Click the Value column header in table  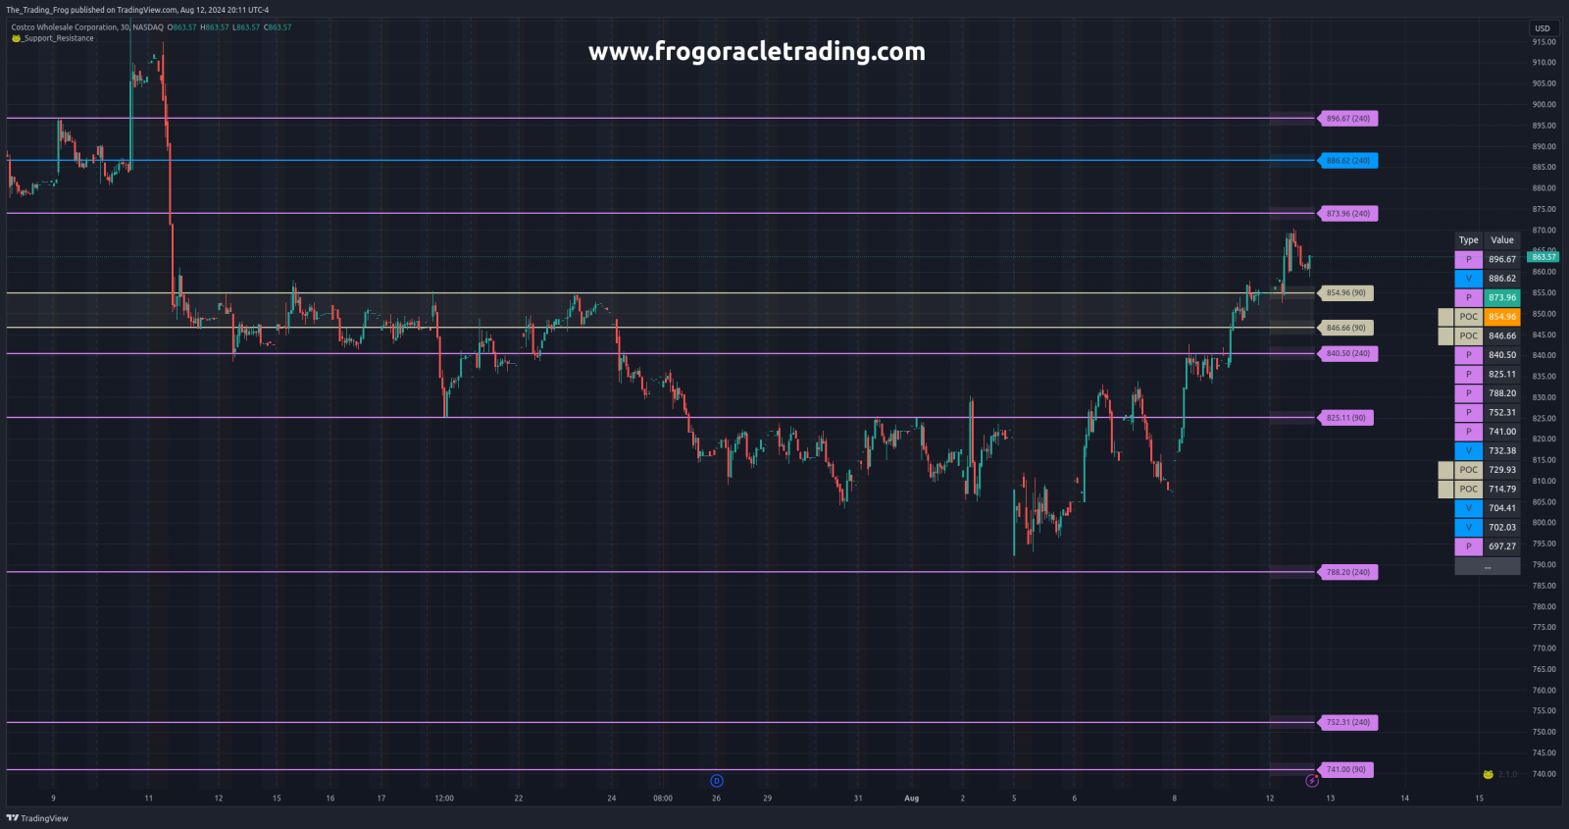[x=1502, y=240]
